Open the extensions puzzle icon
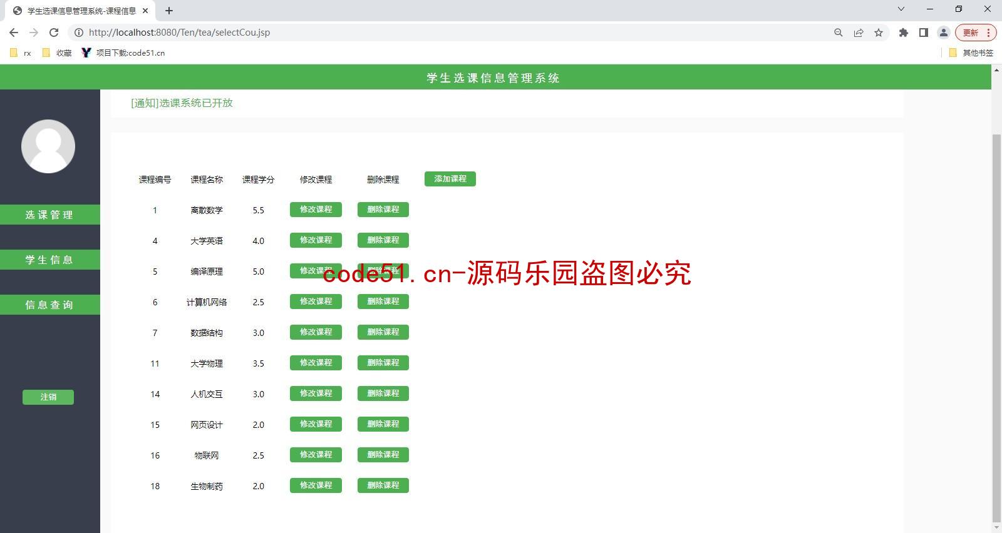The height and width of the screenshot is (533, 1002). [x=904, y=33]
